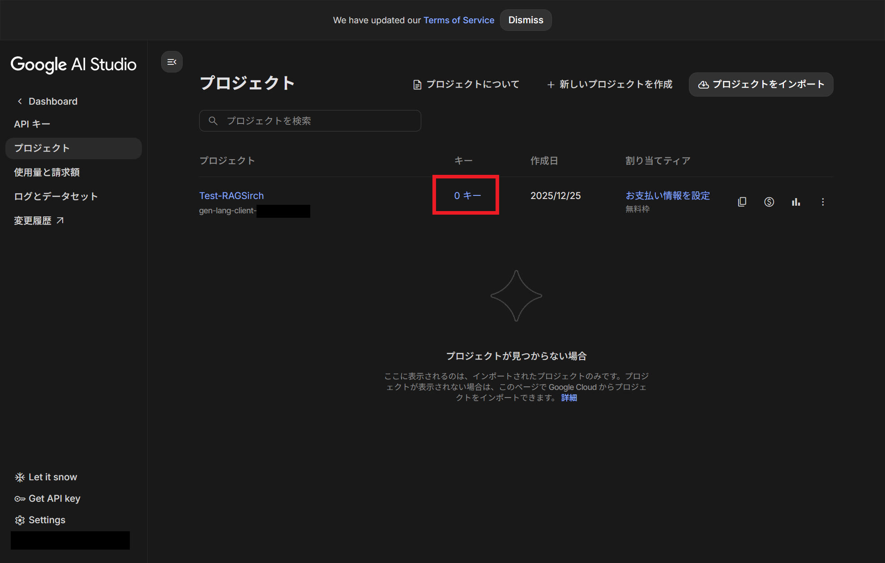Viewport: 885px width, 563px height.
Task: Open 使用量と請求額 in sidebar
Action: (x=47, y=173)
